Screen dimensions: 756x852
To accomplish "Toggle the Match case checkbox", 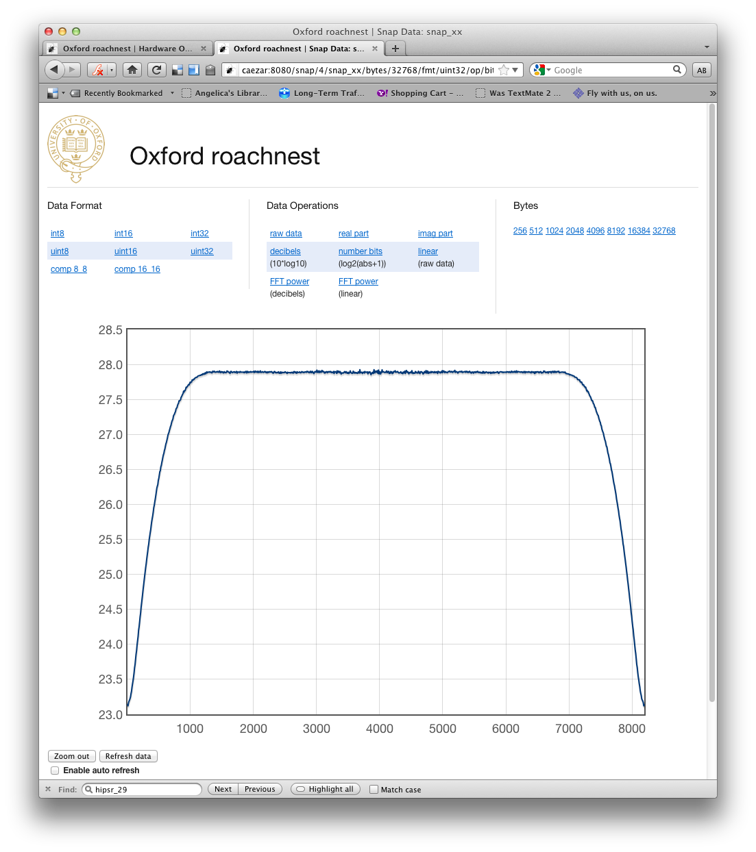I will 374,790.
